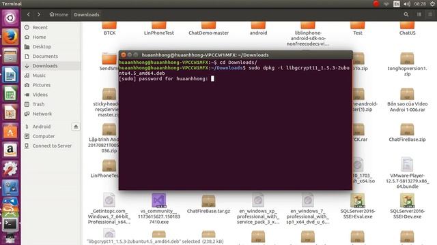Open LibreOffice Calc from the dock
437x245 pixels.
pyautogui.click(x=10, y=94)
